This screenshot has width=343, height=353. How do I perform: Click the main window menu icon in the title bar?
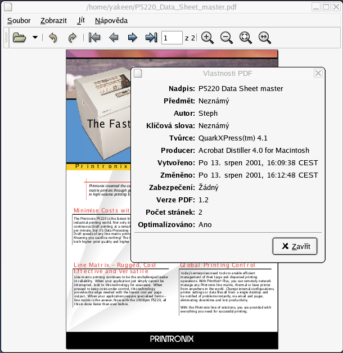8,7
